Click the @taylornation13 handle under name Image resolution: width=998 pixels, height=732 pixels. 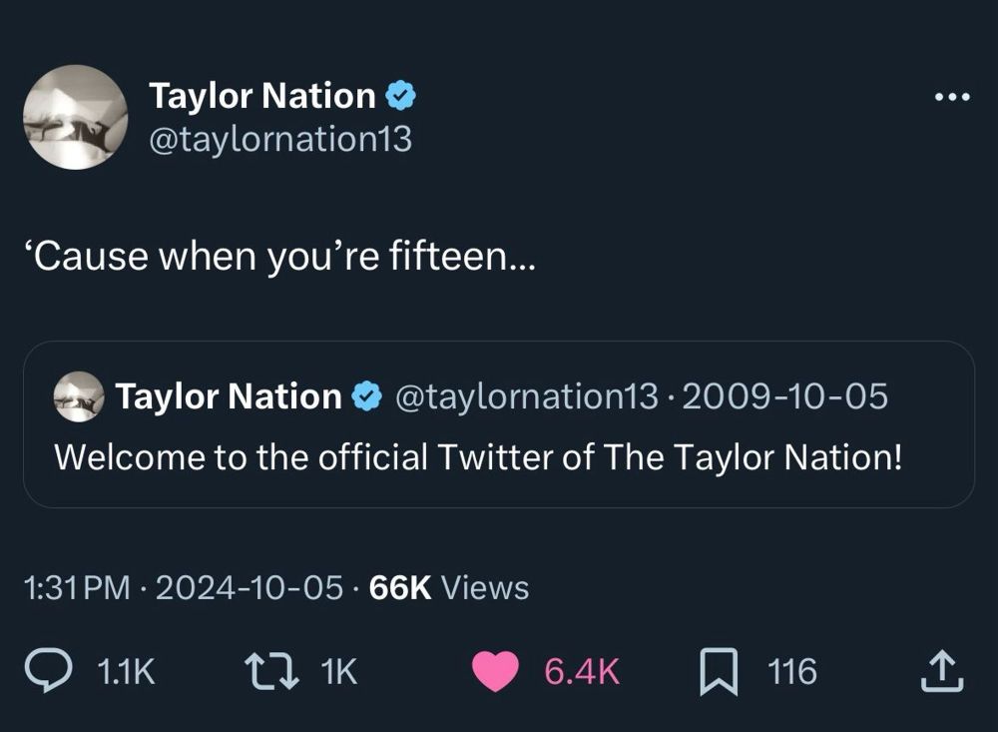click(x=279, y=139)
